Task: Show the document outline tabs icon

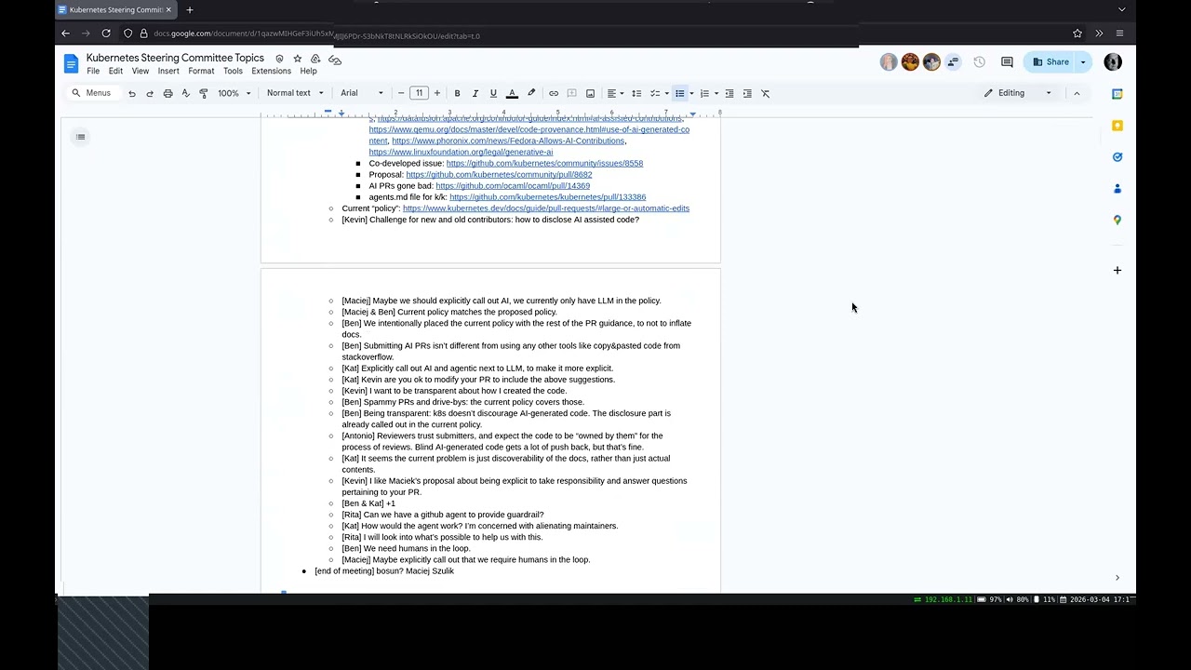Action: pyautogui.click(x=81, y=137)
